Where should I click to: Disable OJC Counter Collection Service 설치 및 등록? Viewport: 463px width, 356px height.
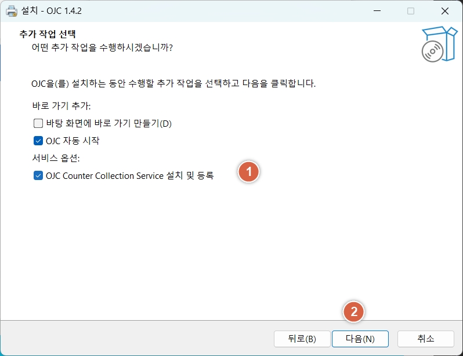(x=39, y=175)
